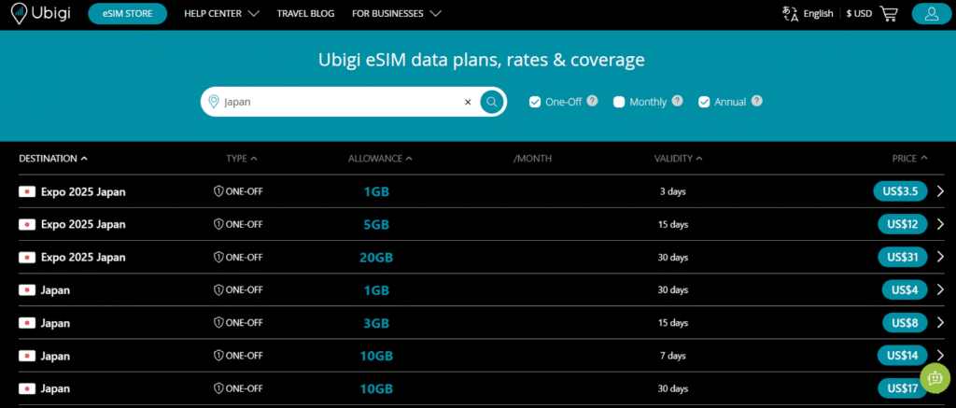Clear the Japan search text
This screenshot has width=956, height=408.
pyautogui.click(x=468, y=102)
